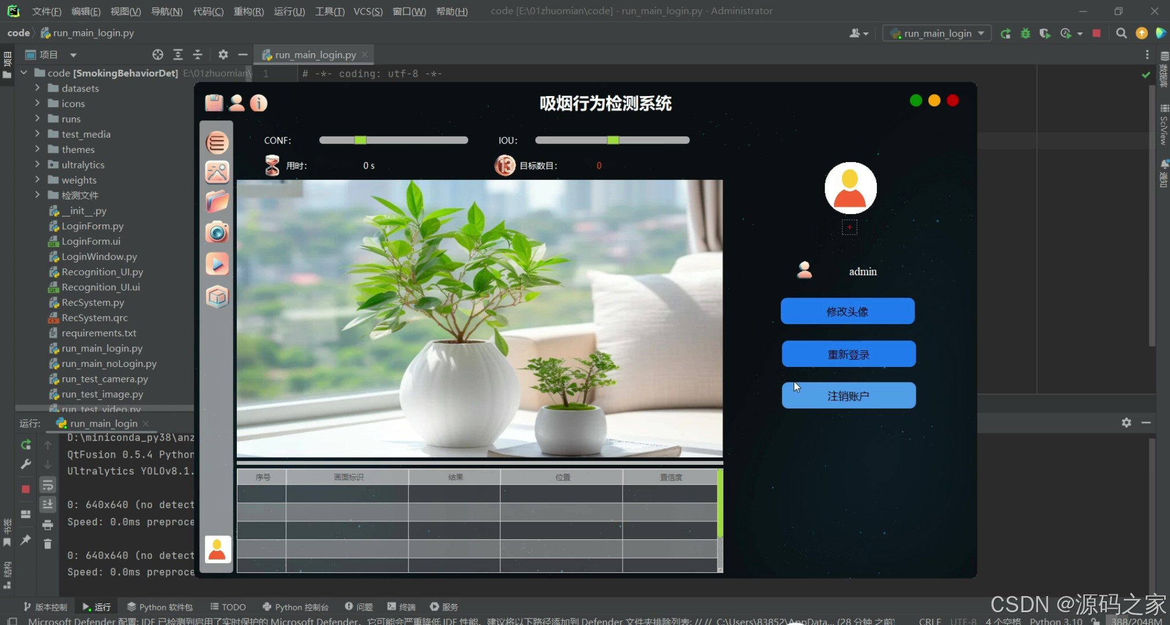Click the 3D box model icon
The image size is (1170, 625).
pos(217,297)
